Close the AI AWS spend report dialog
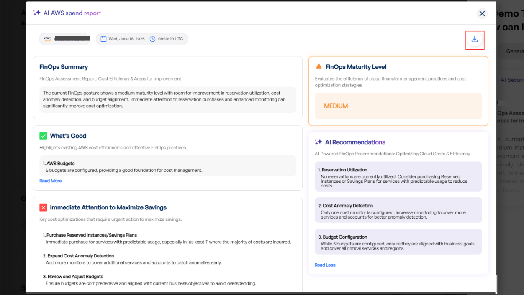This screenshot has height=295, width=524. (x=482, y=14)
